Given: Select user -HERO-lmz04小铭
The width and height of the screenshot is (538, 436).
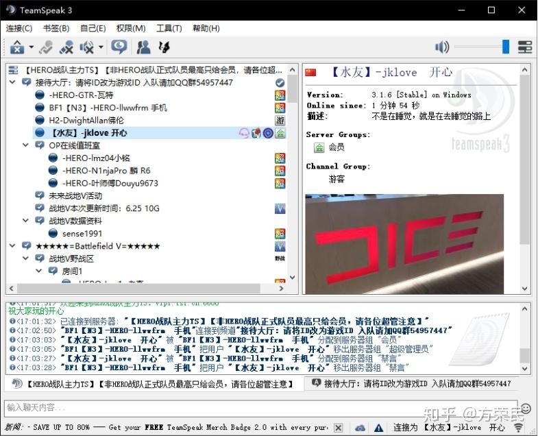Looking at the screenshot, I should [96, 158].
